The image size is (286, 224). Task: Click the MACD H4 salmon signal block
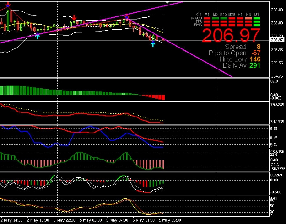[x=248, y=18]
